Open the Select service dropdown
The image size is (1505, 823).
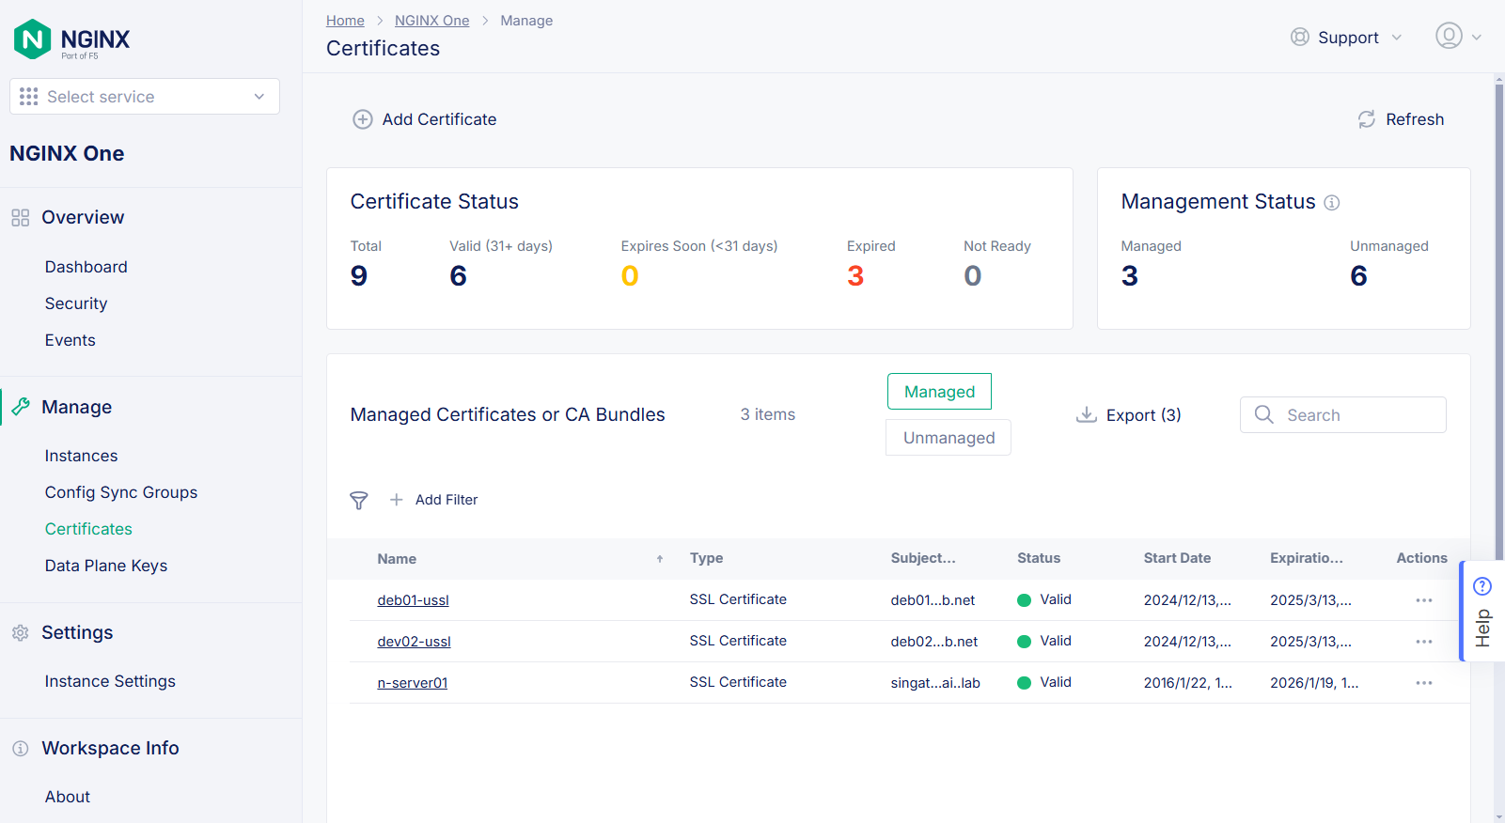click(x=145, y=97)
